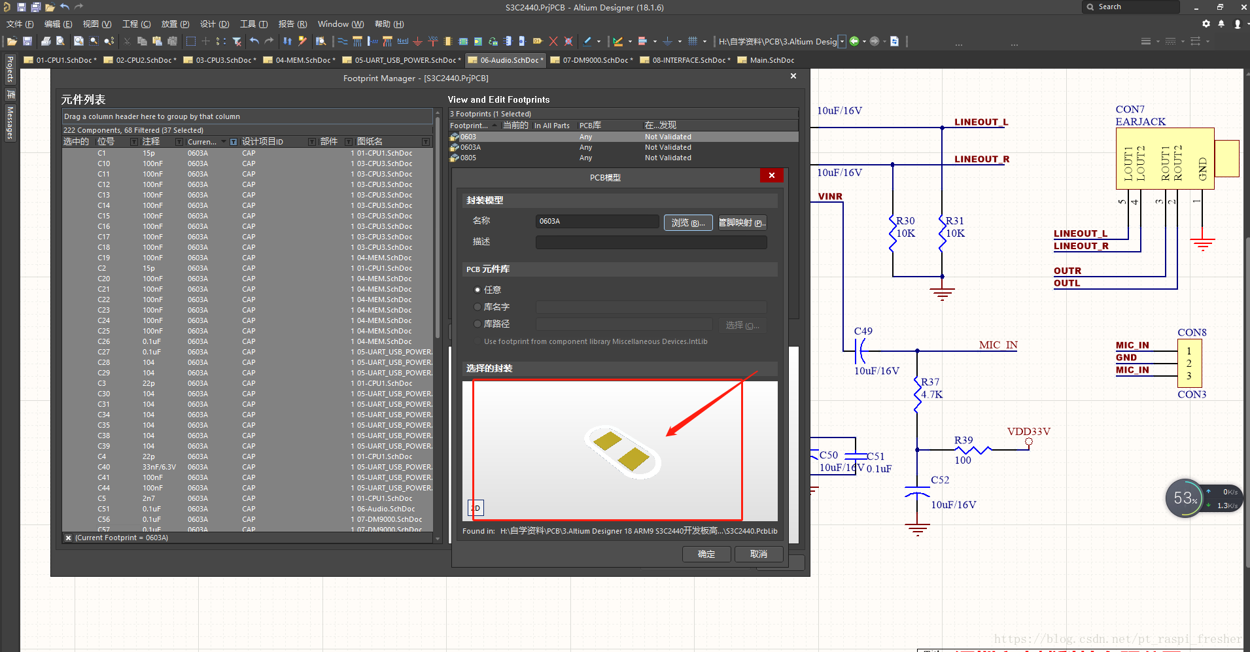The width and height of the screenshot is (1250, 652).
Task: Select the 任意 radio button
Action: coord(477,290)
